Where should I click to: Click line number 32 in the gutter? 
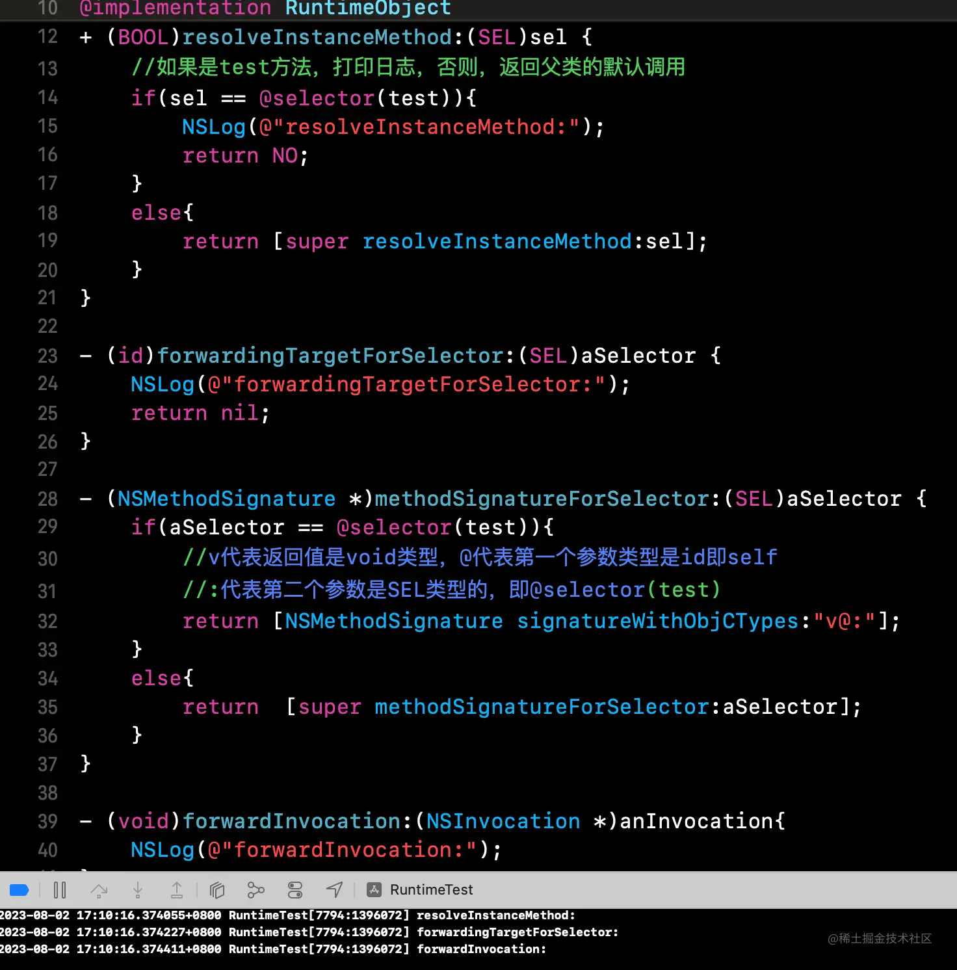(x=47, y=621)
